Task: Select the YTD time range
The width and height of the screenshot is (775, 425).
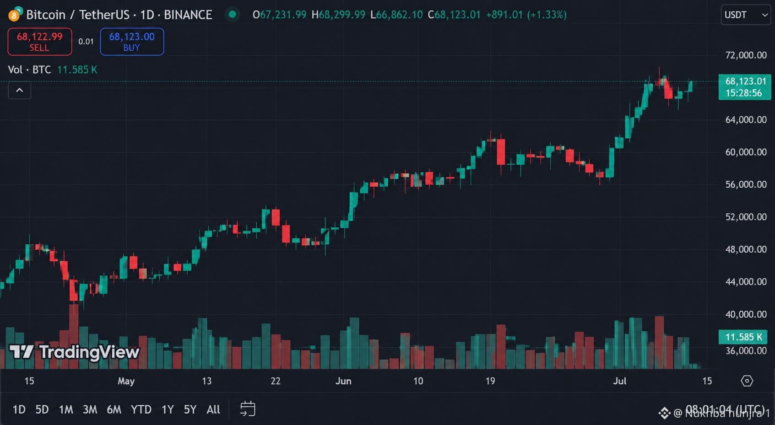Action: [141, 409]
